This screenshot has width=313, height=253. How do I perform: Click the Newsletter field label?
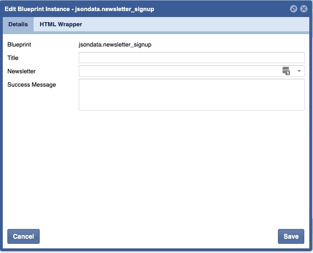(22, 71)
